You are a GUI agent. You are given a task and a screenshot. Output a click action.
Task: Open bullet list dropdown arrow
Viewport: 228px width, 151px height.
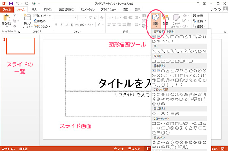click(x=113, y=17)
